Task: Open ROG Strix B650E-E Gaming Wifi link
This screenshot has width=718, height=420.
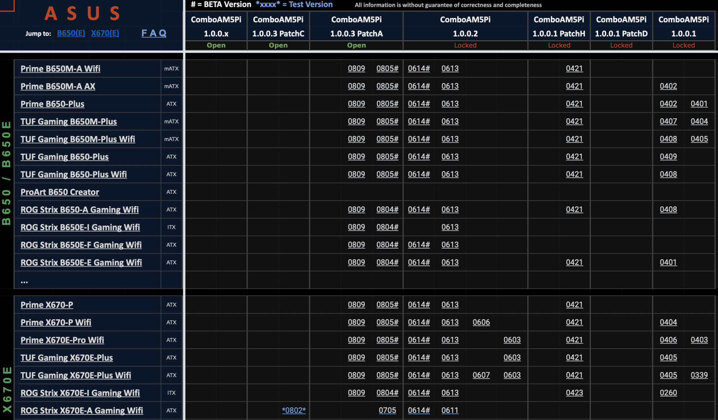Action: click(x=81, y=262)
